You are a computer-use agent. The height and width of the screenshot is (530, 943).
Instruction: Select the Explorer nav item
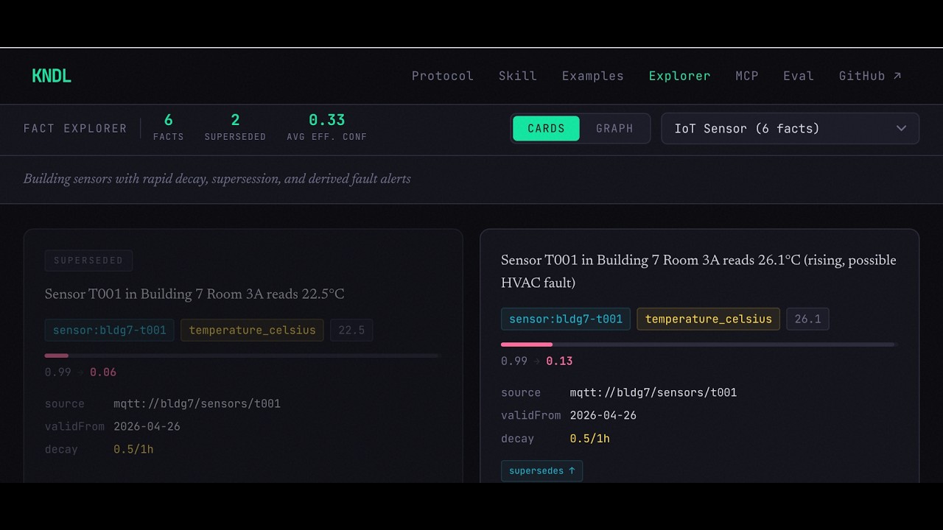[680, 76]
